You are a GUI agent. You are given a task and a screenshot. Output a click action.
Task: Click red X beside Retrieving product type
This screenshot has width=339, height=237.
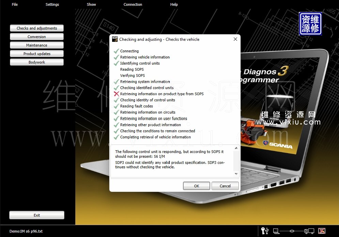[117, 94]
